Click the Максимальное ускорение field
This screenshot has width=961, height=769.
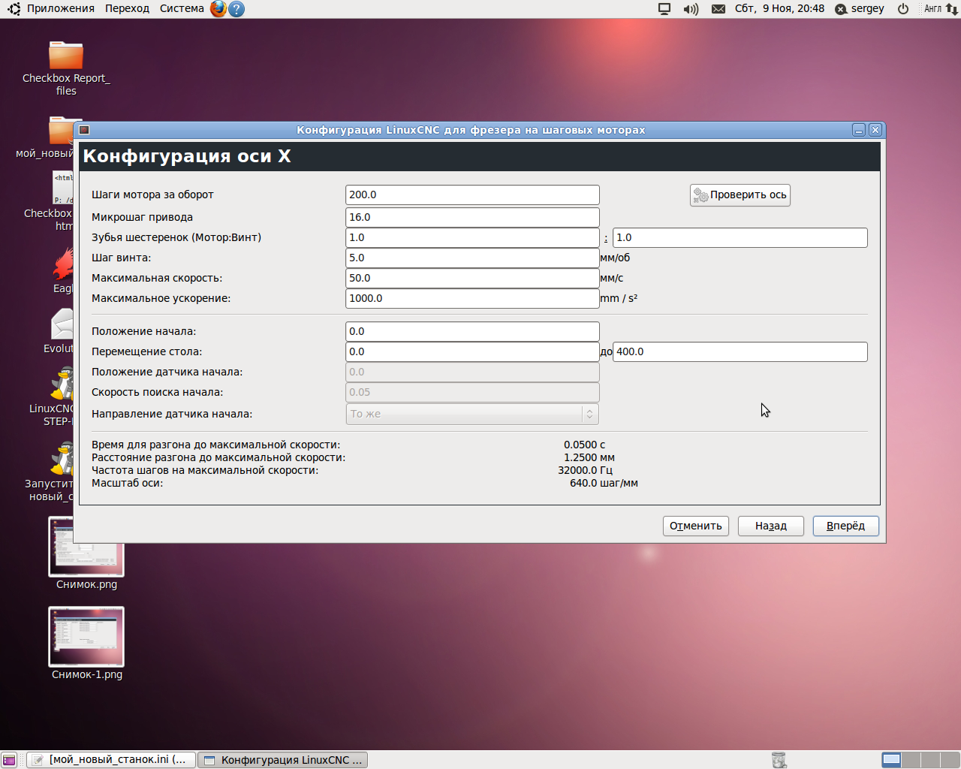pyautogui.click(x=472, y=298)
